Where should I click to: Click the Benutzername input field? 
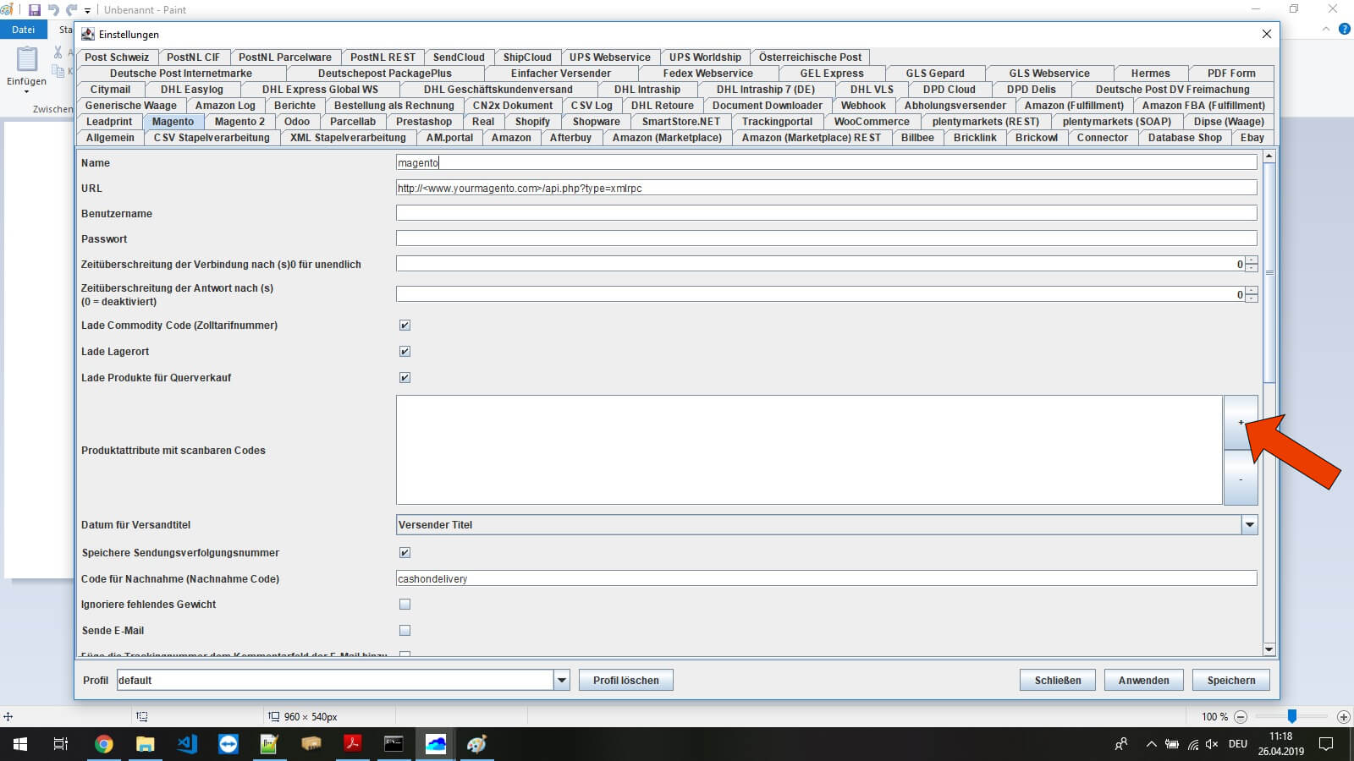coord(826,214)
